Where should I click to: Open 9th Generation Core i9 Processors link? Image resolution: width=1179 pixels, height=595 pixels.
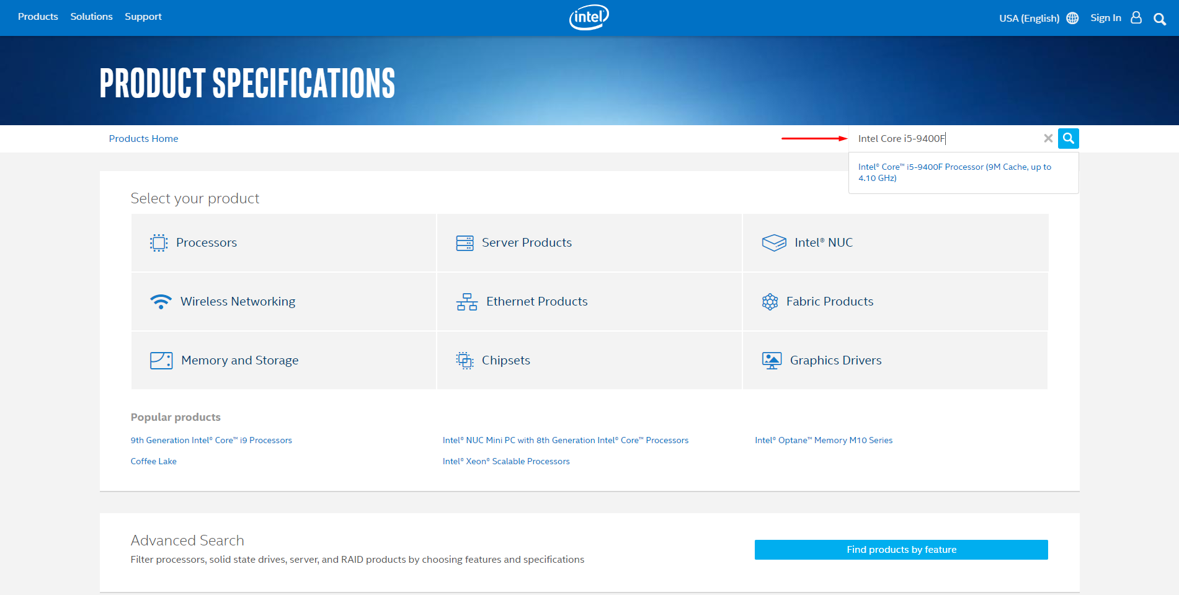[211, 441]
